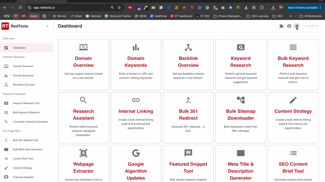Image resolution: width=325 pixels, height=182 pixels.
Task: Collapse the RedTools sidebar chevron
Action: pyautogui.click(x=48, y=26)
